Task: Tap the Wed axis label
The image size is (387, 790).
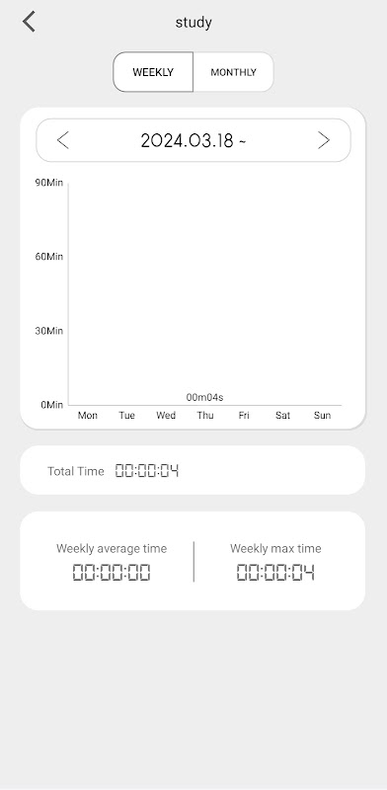Action: 166,415
